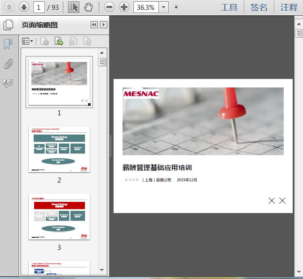The width and height of the screenshot is (303, 279).
Task: Zoom out using minus button
Action: coord(109,7)
